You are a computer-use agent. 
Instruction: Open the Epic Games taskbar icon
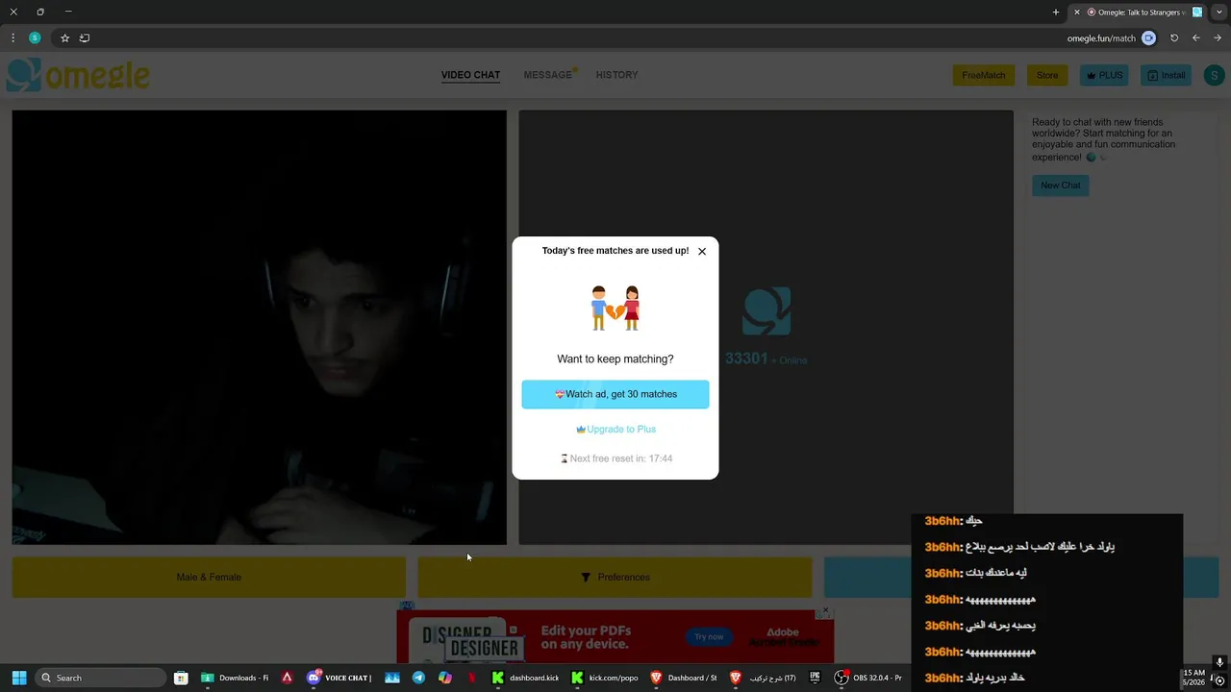[x=815, y=678]
